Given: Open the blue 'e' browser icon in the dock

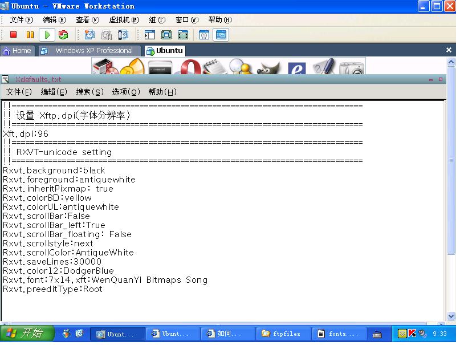Looking at the screenshot, I should tap(296, 68).
